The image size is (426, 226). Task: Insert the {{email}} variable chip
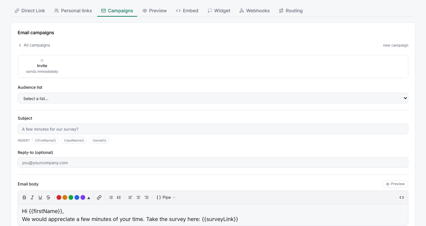[99, 141]
